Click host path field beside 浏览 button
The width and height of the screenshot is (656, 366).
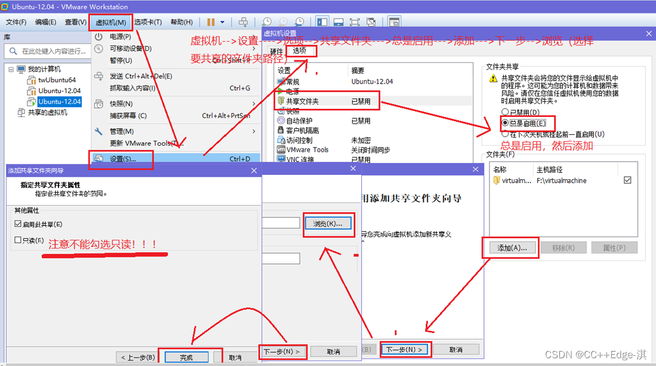[x=281, y=223]
